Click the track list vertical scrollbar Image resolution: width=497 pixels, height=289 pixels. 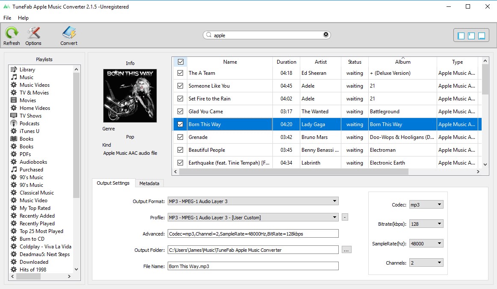point(485,79)
